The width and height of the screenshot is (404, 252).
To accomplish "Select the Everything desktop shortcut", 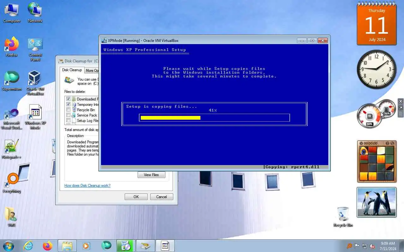I will pyautogui.click(x=12, y=183).
